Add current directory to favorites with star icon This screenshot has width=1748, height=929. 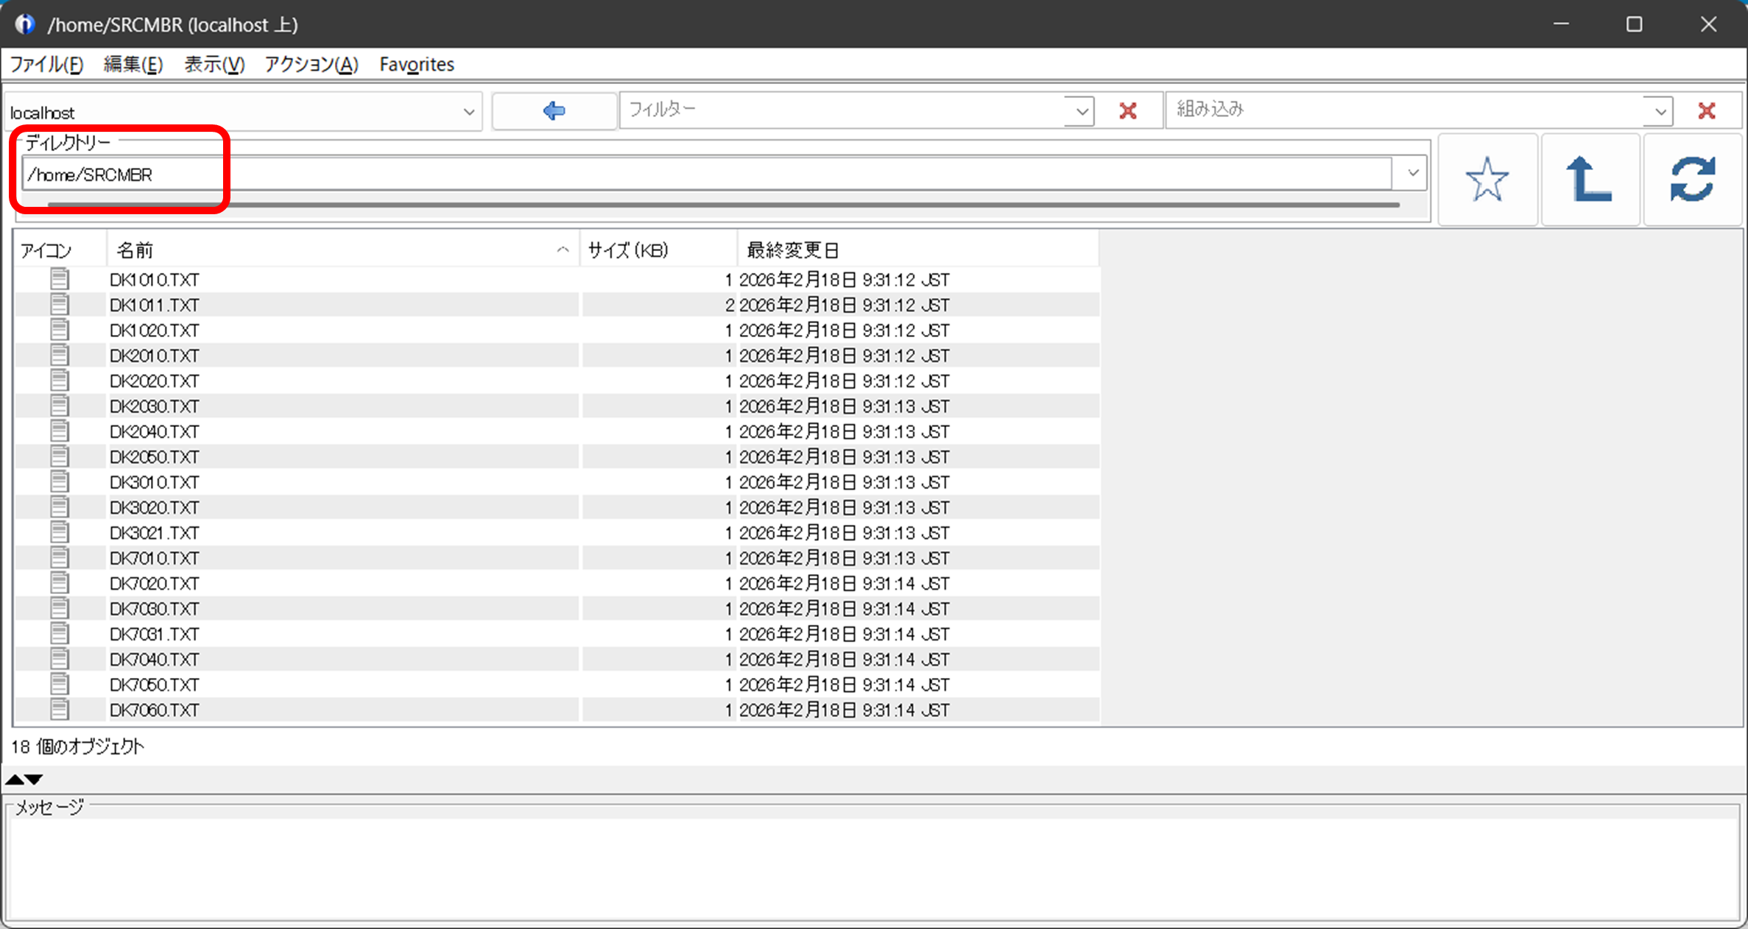point(1487,179)
